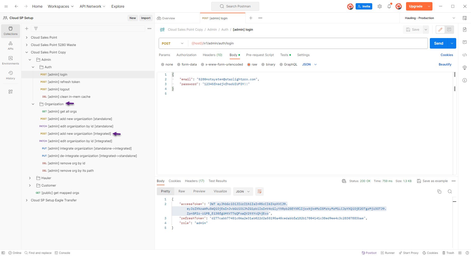
Task: Click the Beautify link
Action: coord(445,64)
